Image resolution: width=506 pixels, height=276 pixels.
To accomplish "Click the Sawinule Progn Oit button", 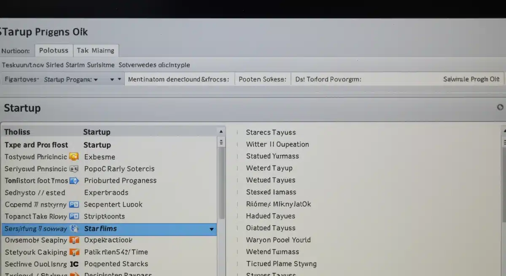I will 471,78.
